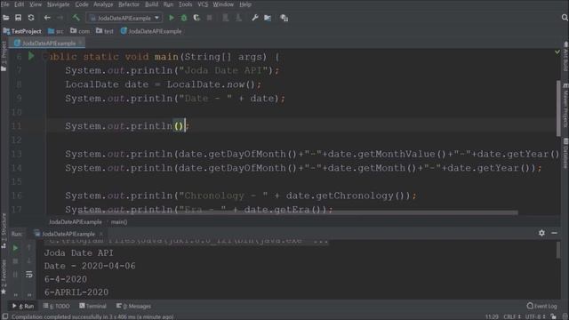The width and height of the screenshot is (569, 320).
Task: Open the Run panel gear settings
Action: 541,233
